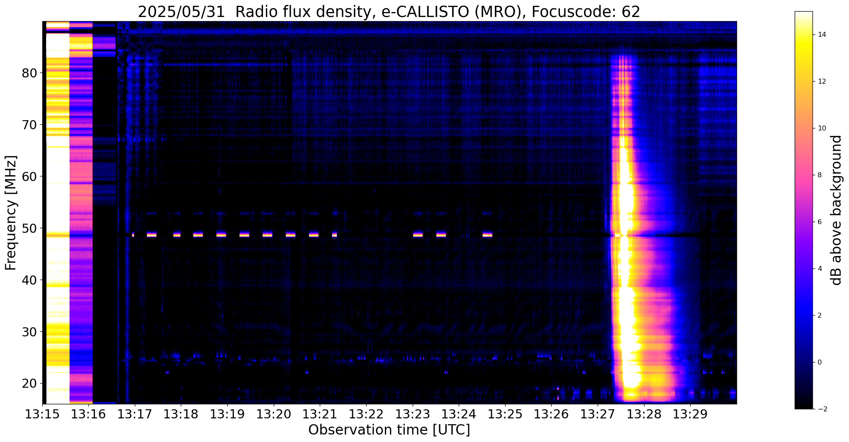The width and height of the screenshot is (849, 442).
Task: Click the 2 dB colorbar tick label
Action: [x=819, y=316]
